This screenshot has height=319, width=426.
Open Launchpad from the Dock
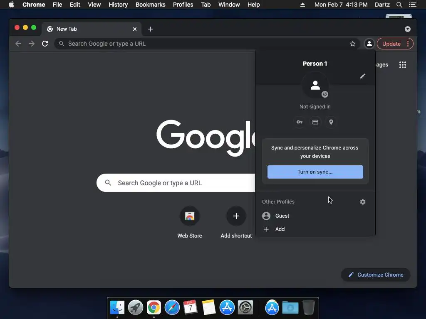click(136, 308)
